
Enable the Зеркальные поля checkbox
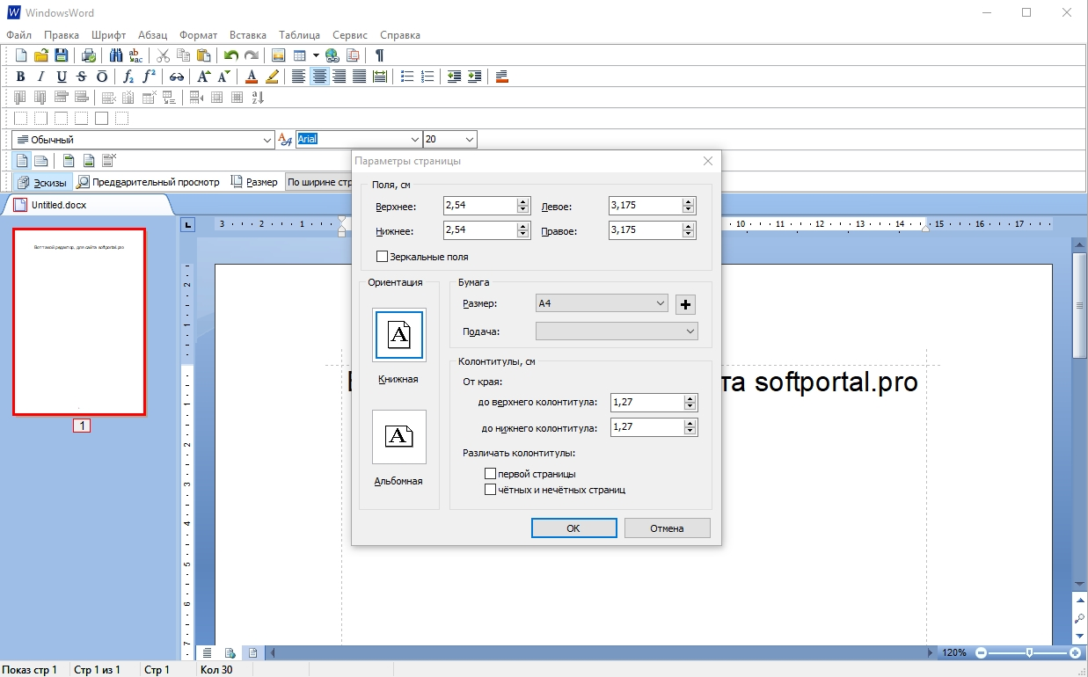382,257
